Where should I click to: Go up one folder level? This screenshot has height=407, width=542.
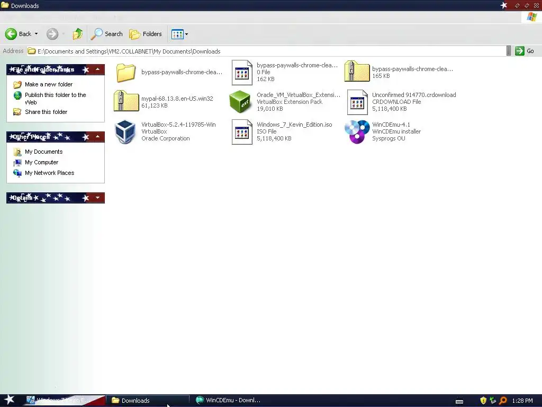click(x=78, y=34)
